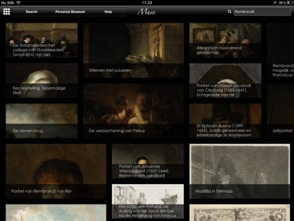Viewport: 294px width, 221px height.
Task: Select Stilleven met pauwen artwork
Action: pos(134,50)
